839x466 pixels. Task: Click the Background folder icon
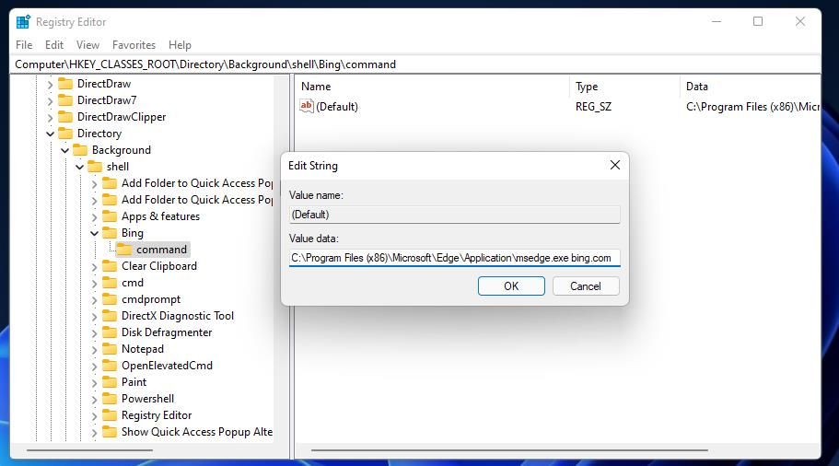[80, 150]
